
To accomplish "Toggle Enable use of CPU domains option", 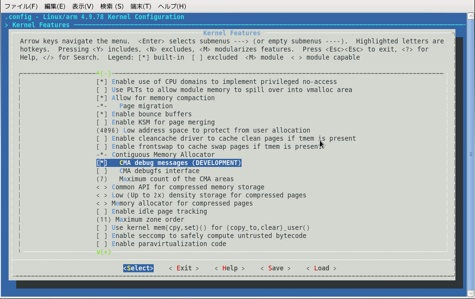I will pos(217,82).
